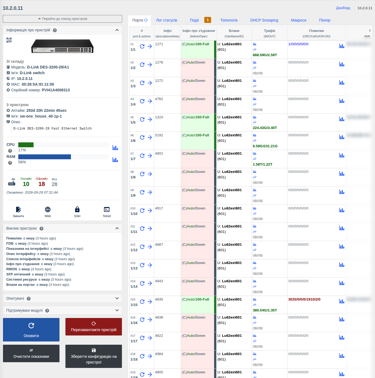Refresh port 1/1 with its reload icon
The height and width of the screenshot is (378, 375).
(x=142, y=46)
